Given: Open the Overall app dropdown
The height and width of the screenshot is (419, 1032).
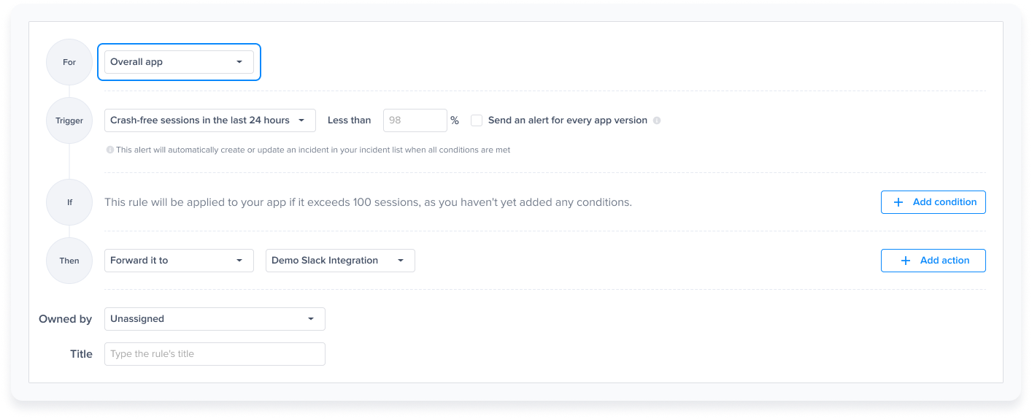Looking at the screenshot, I should click(179, 62).
